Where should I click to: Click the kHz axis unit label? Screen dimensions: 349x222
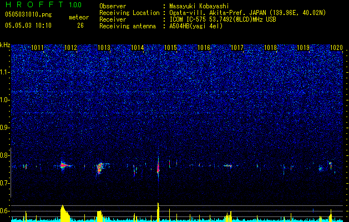pyautogui.click(x=5, y=45)
